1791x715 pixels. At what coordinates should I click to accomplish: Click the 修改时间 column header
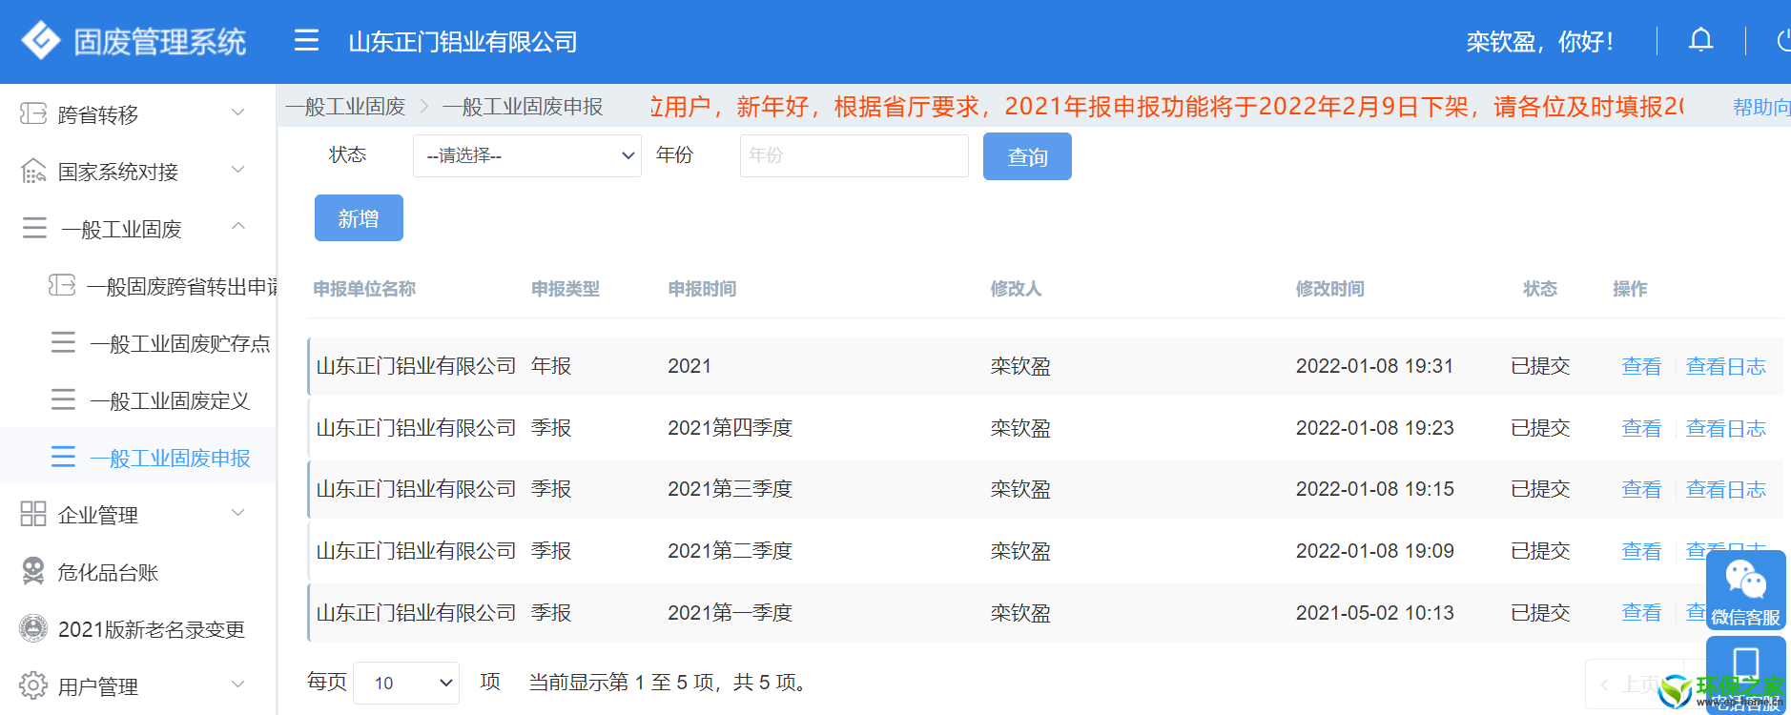point(1329,289)
